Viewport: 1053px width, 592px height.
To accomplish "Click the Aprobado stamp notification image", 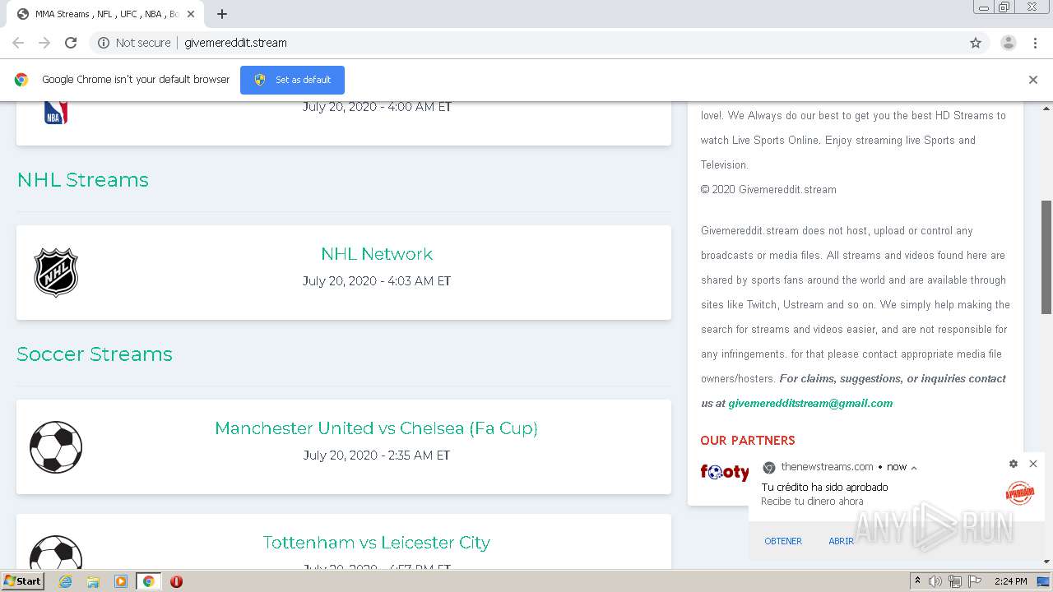I will pyautogui.click(x=1020, y=493).
